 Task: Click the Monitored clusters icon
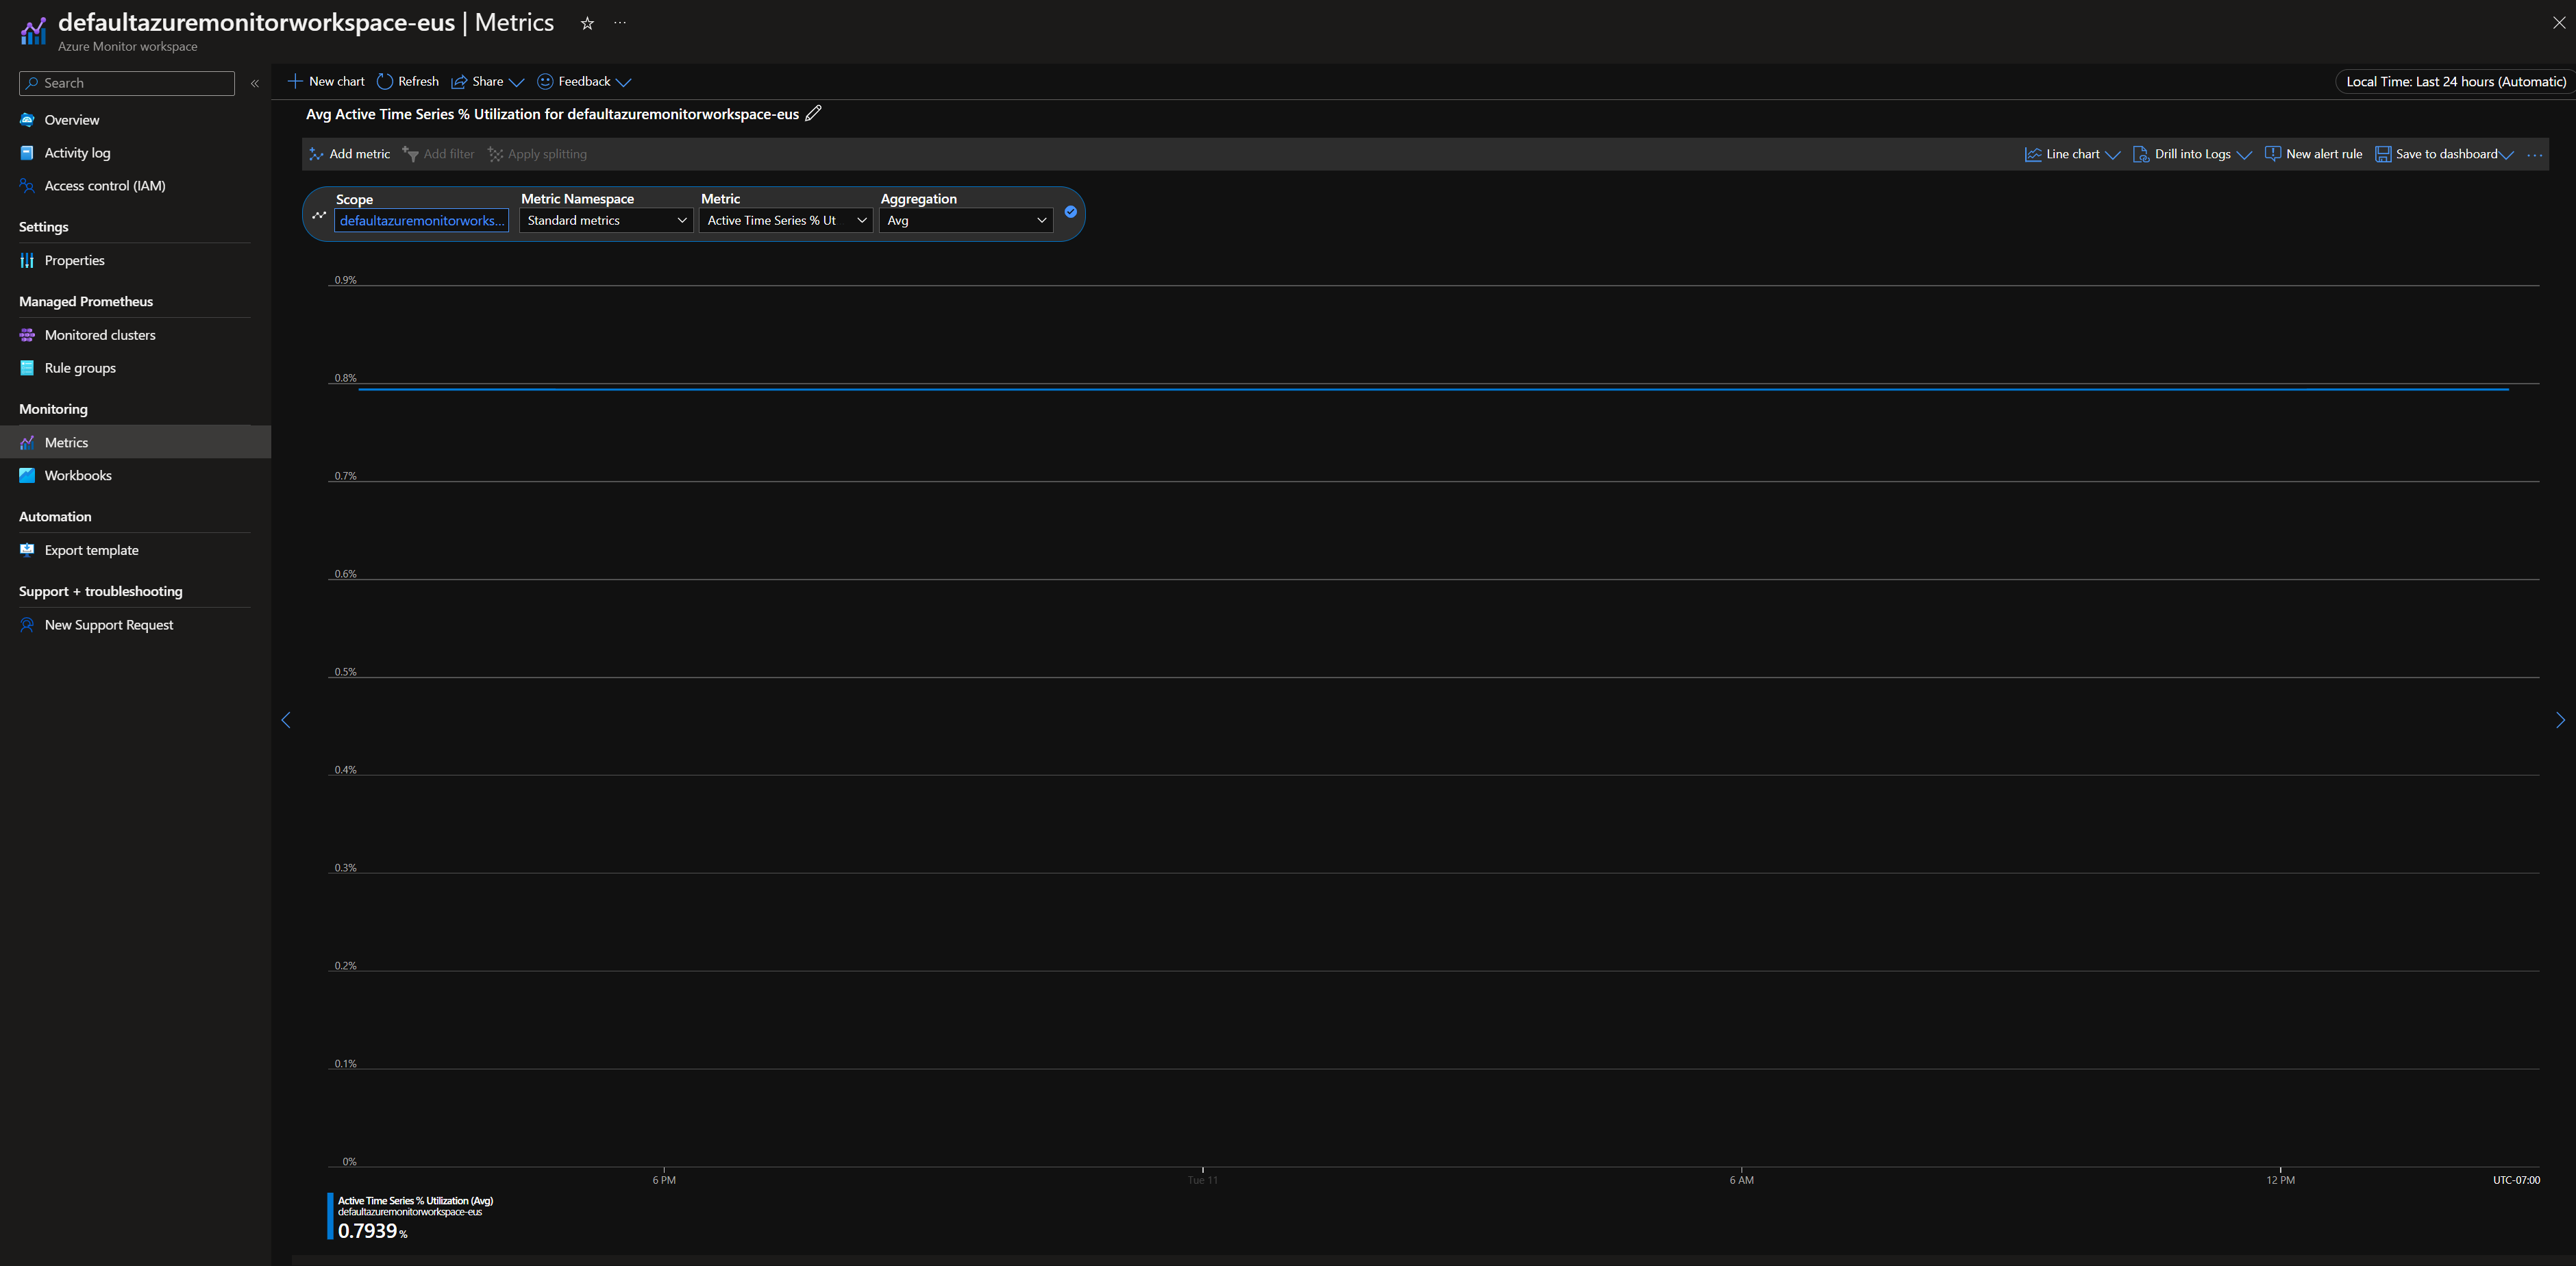tap(27, 335)
